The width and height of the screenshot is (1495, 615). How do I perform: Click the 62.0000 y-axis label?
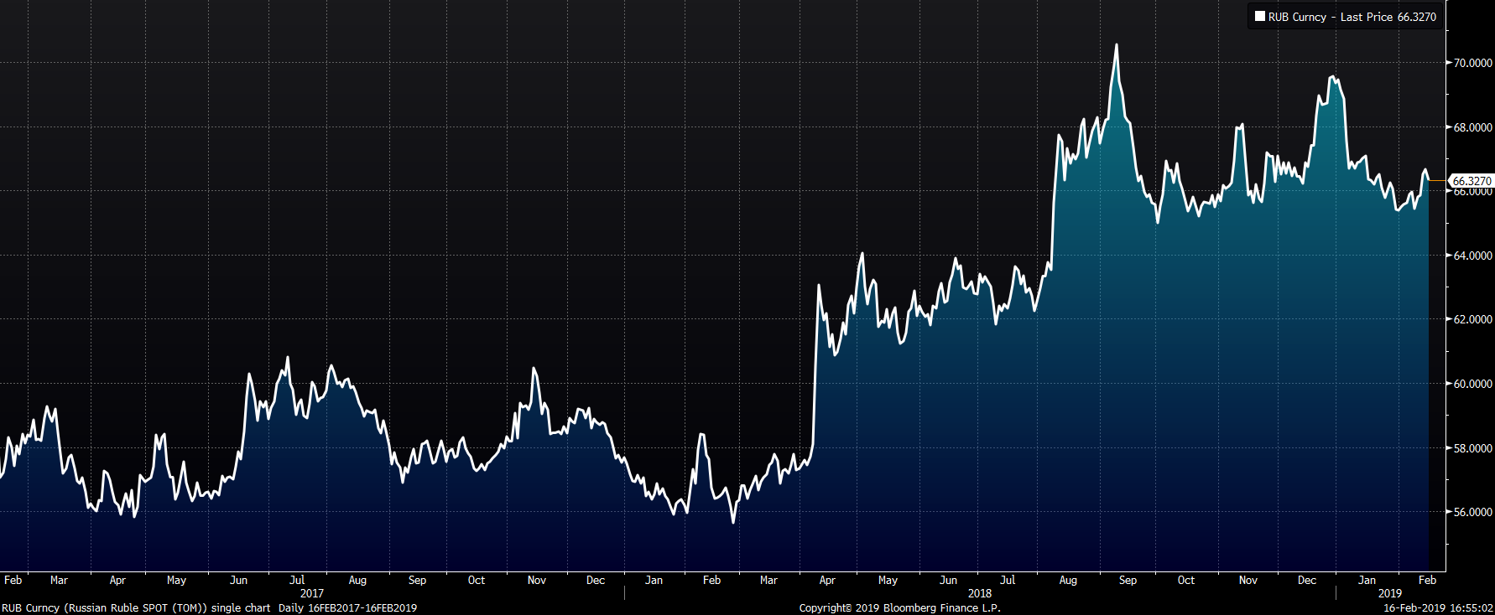point(1472,319)
